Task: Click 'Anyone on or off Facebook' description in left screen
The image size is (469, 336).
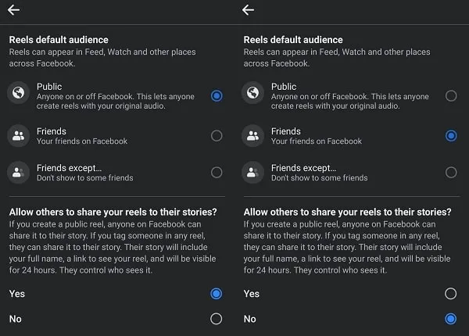Action: click(x=116, y=101)
